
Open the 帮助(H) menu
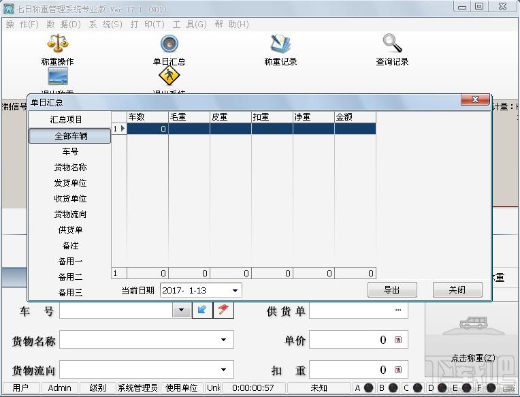(231, 25)
